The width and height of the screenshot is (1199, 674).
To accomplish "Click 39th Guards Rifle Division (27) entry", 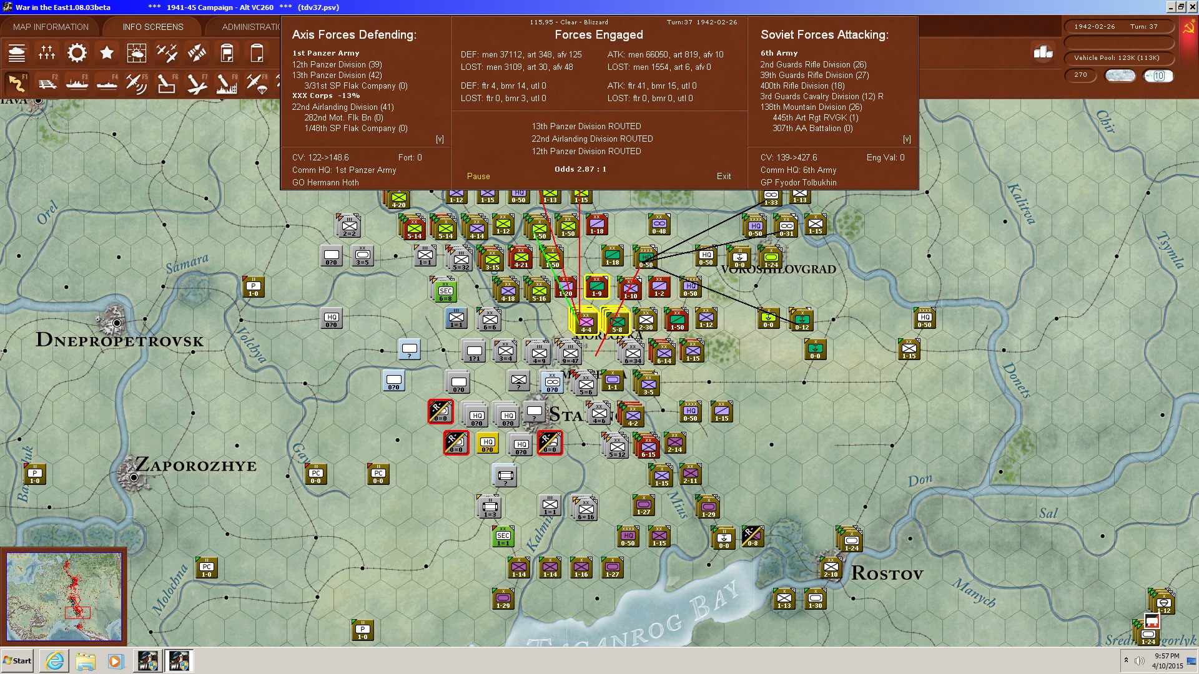I will 814,76.
